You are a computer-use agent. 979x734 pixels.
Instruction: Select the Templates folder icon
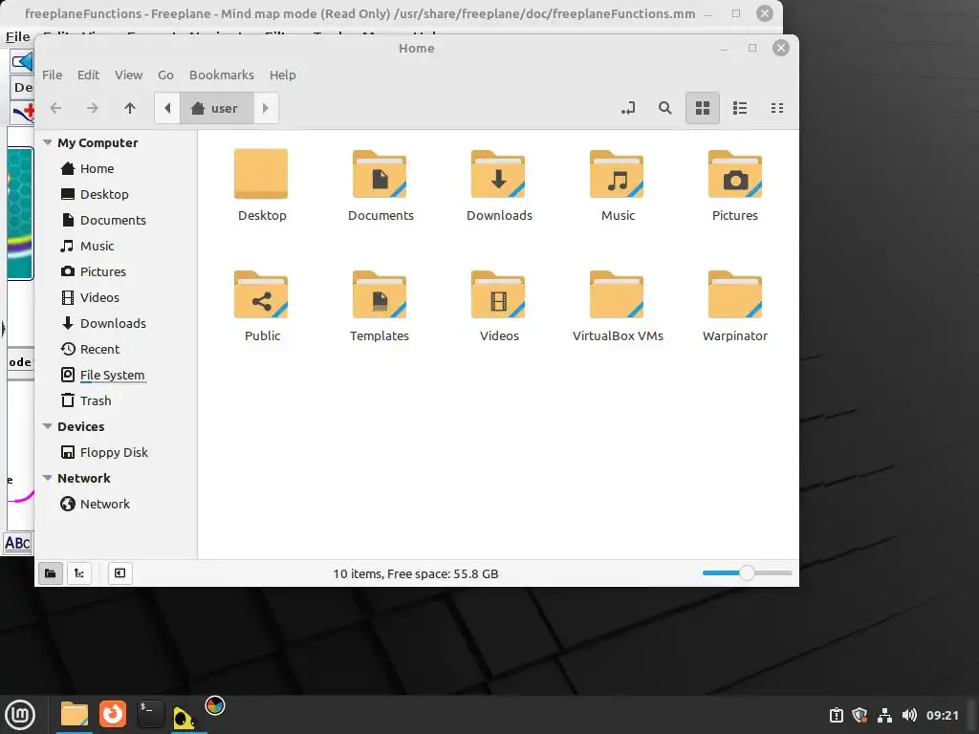380,294
